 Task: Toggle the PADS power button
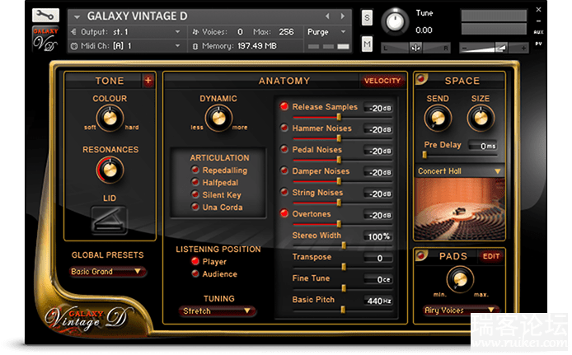click(421, 255)
